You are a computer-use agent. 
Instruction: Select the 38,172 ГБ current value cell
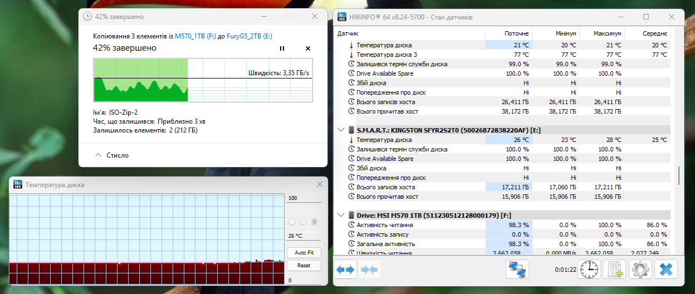[509, 111]
